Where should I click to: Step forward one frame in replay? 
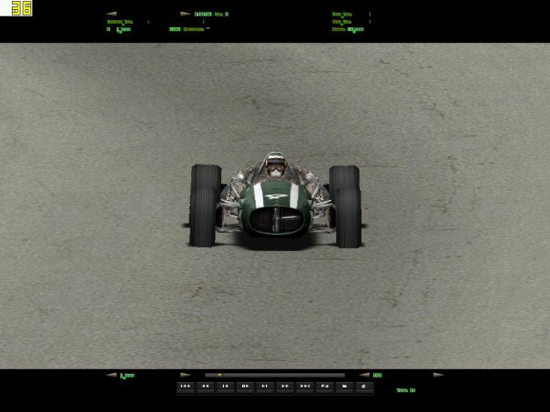point(264,387)
